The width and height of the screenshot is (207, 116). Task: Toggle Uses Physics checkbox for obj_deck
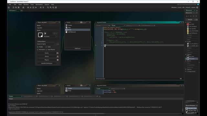(46, 50)
